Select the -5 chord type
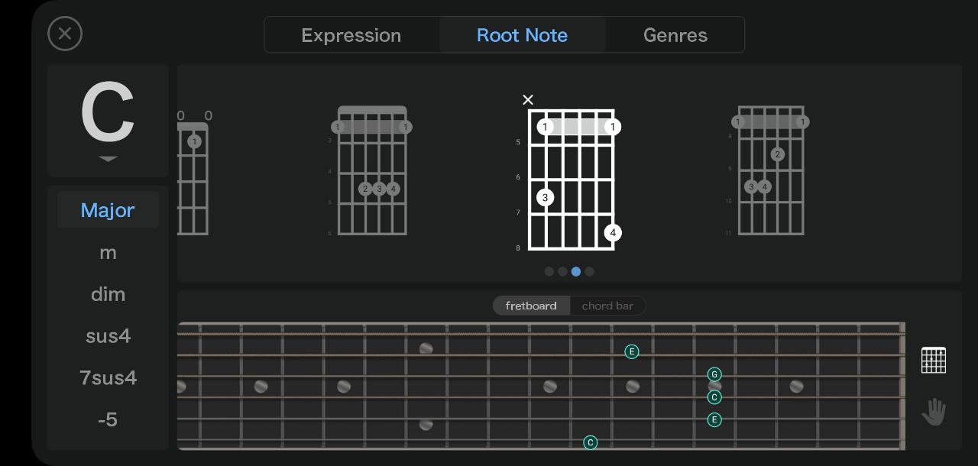Image resolution: width=978 pixels, height=466 pixels. tap(108, 419)
